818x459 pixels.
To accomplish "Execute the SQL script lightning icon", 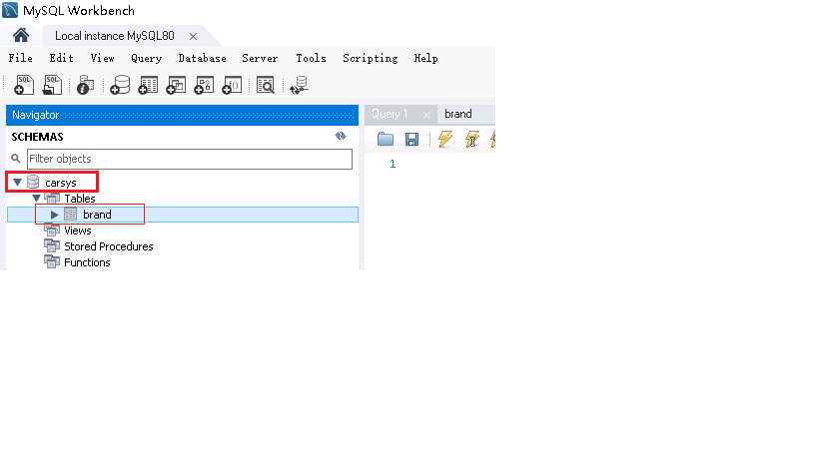I will [445, 139].
